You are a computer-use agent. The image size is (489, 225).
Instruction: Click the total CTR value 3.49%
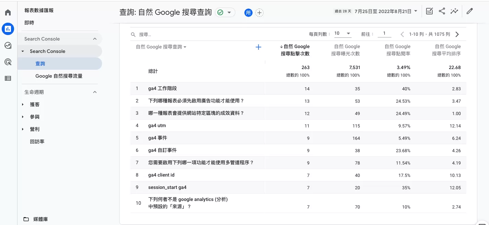tap(403, 67)
